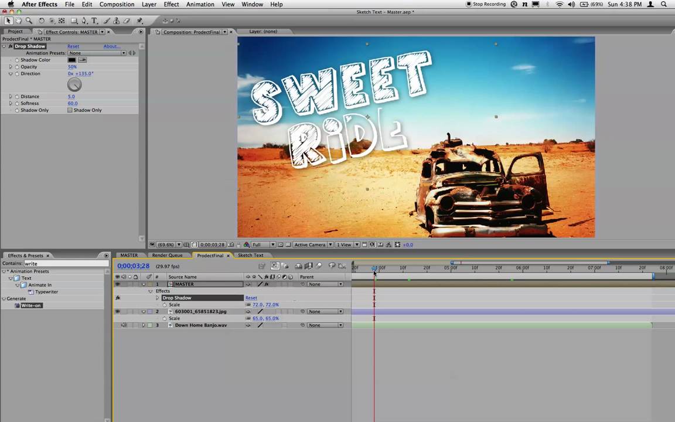Open the Animation menu

(200, 4)
